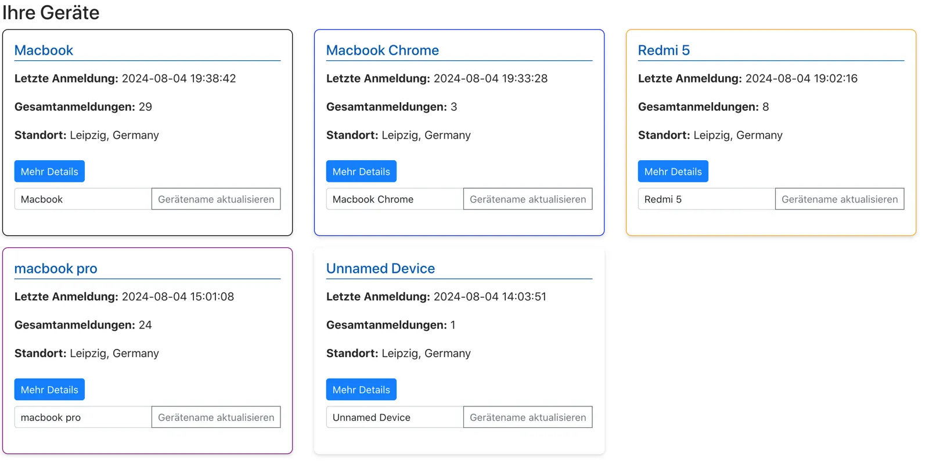Edit the Unnamed Device name input

coord(395,417)
